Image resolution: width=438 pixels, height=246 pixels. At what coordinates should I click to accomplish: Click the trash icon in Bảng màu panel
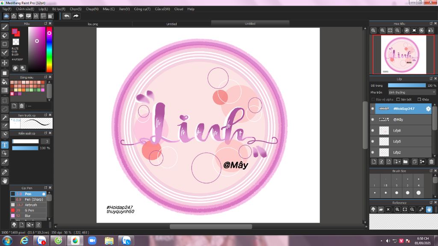(x=21, y=106)
